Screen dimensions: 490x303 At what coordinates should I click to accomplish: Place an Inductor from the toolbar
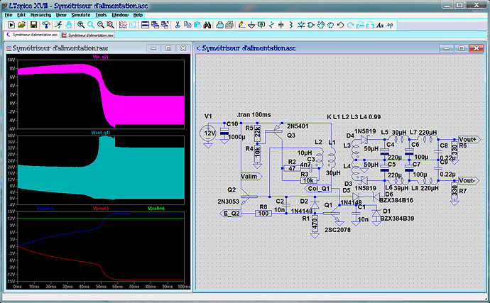tap(291, 25)
